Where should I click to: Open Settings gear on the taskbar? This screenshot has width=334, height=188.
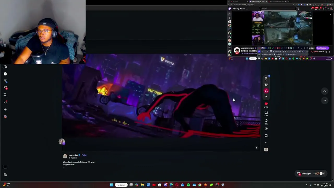[223, 185]
